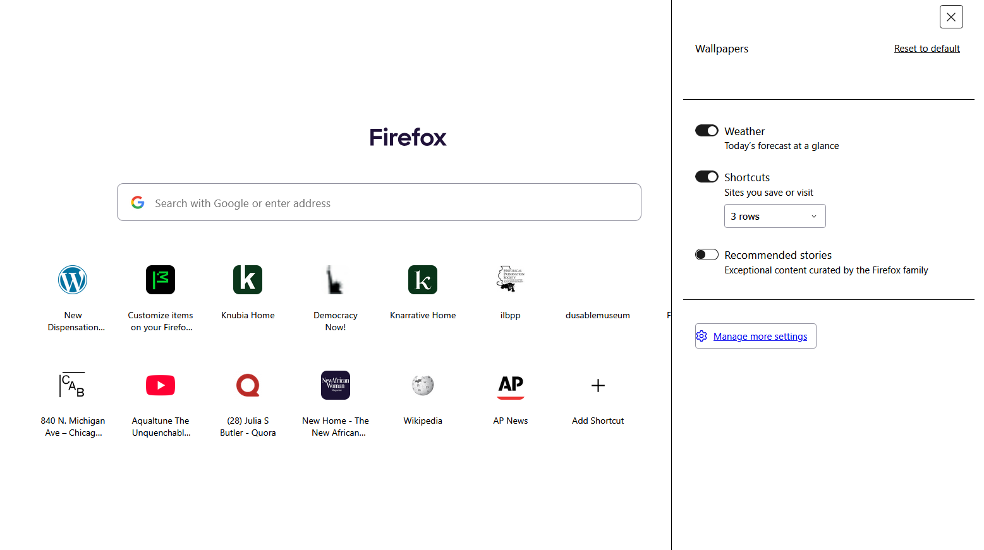
Task: Open the Quora Julia S Butler shortcut
Action: 248,385
